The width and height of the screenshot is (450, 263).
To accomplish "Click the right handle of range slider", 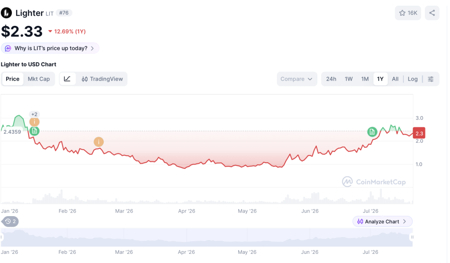I will [x=412, y=237].
